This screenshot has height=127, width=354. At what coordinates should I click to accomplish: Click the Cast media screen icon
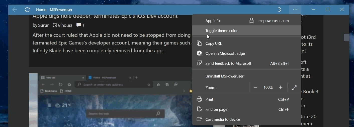[199, 119]
